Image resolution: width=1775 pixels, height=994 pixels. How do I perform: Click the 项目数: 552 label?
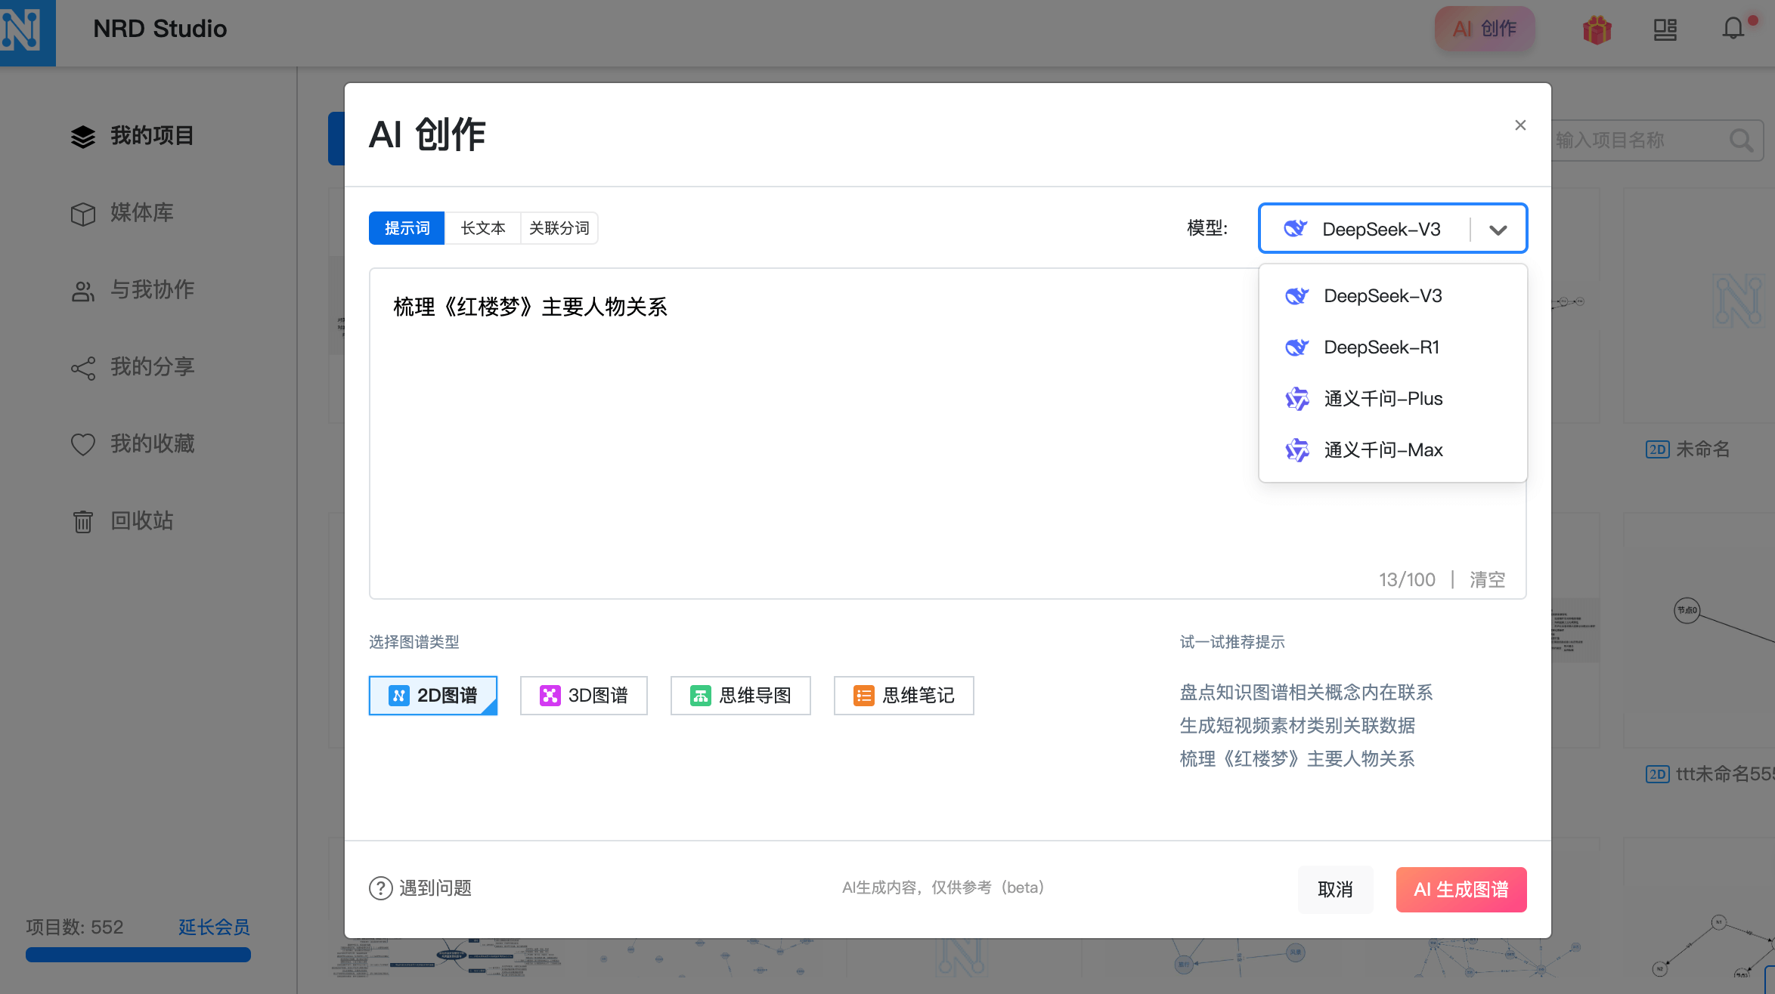pos(75,928)
